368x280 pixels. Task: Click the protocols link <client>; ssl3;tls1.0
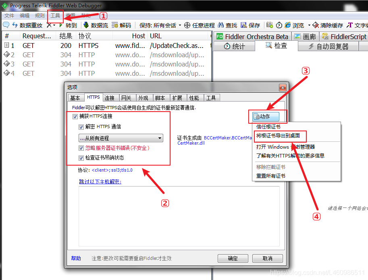point(112,170)
